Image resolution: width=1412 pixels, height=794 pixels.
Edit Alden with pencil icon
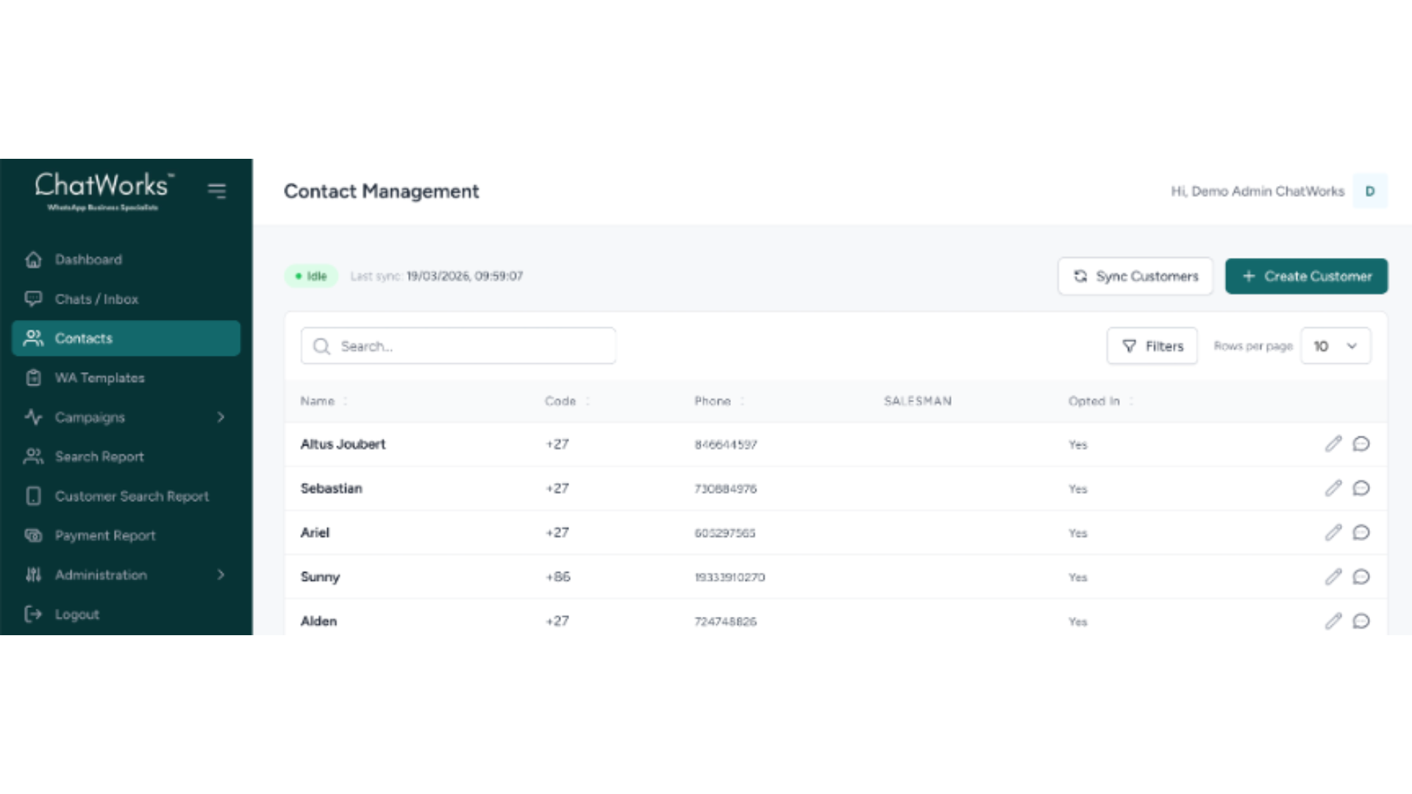1333,621
